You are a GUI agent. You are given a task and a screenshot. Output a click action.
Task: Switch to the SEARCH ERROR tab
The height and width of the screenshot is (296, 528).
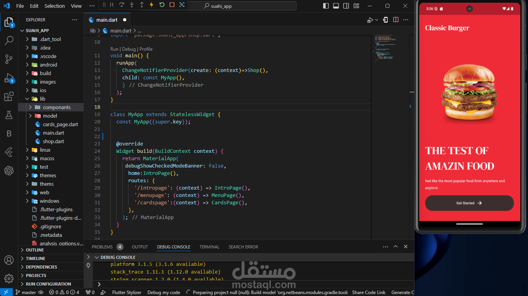(x=243, y=247)
